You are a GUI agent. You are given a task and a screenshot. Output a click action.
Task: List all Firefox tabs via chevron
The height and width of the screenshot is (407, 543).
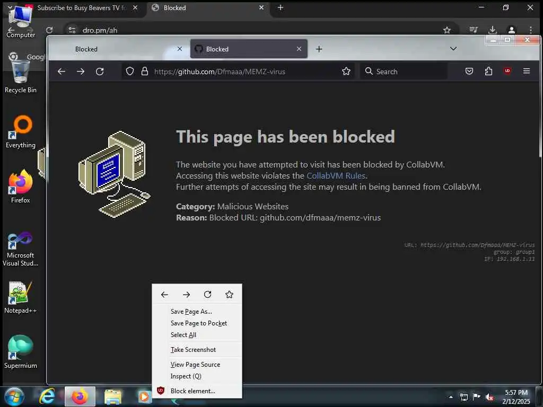point(453,49)
